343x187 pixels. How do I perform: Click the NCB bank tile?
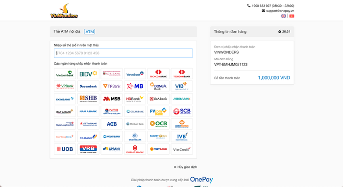[x=112, y=112]
